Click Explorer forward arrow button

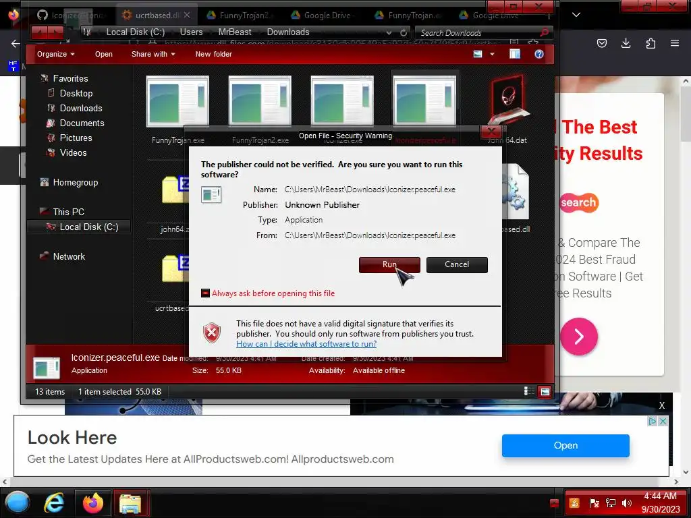coord(57,32)
